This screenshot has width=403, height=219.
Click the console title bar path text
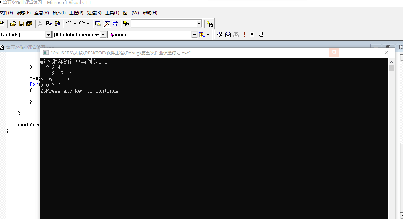[121, 53]
